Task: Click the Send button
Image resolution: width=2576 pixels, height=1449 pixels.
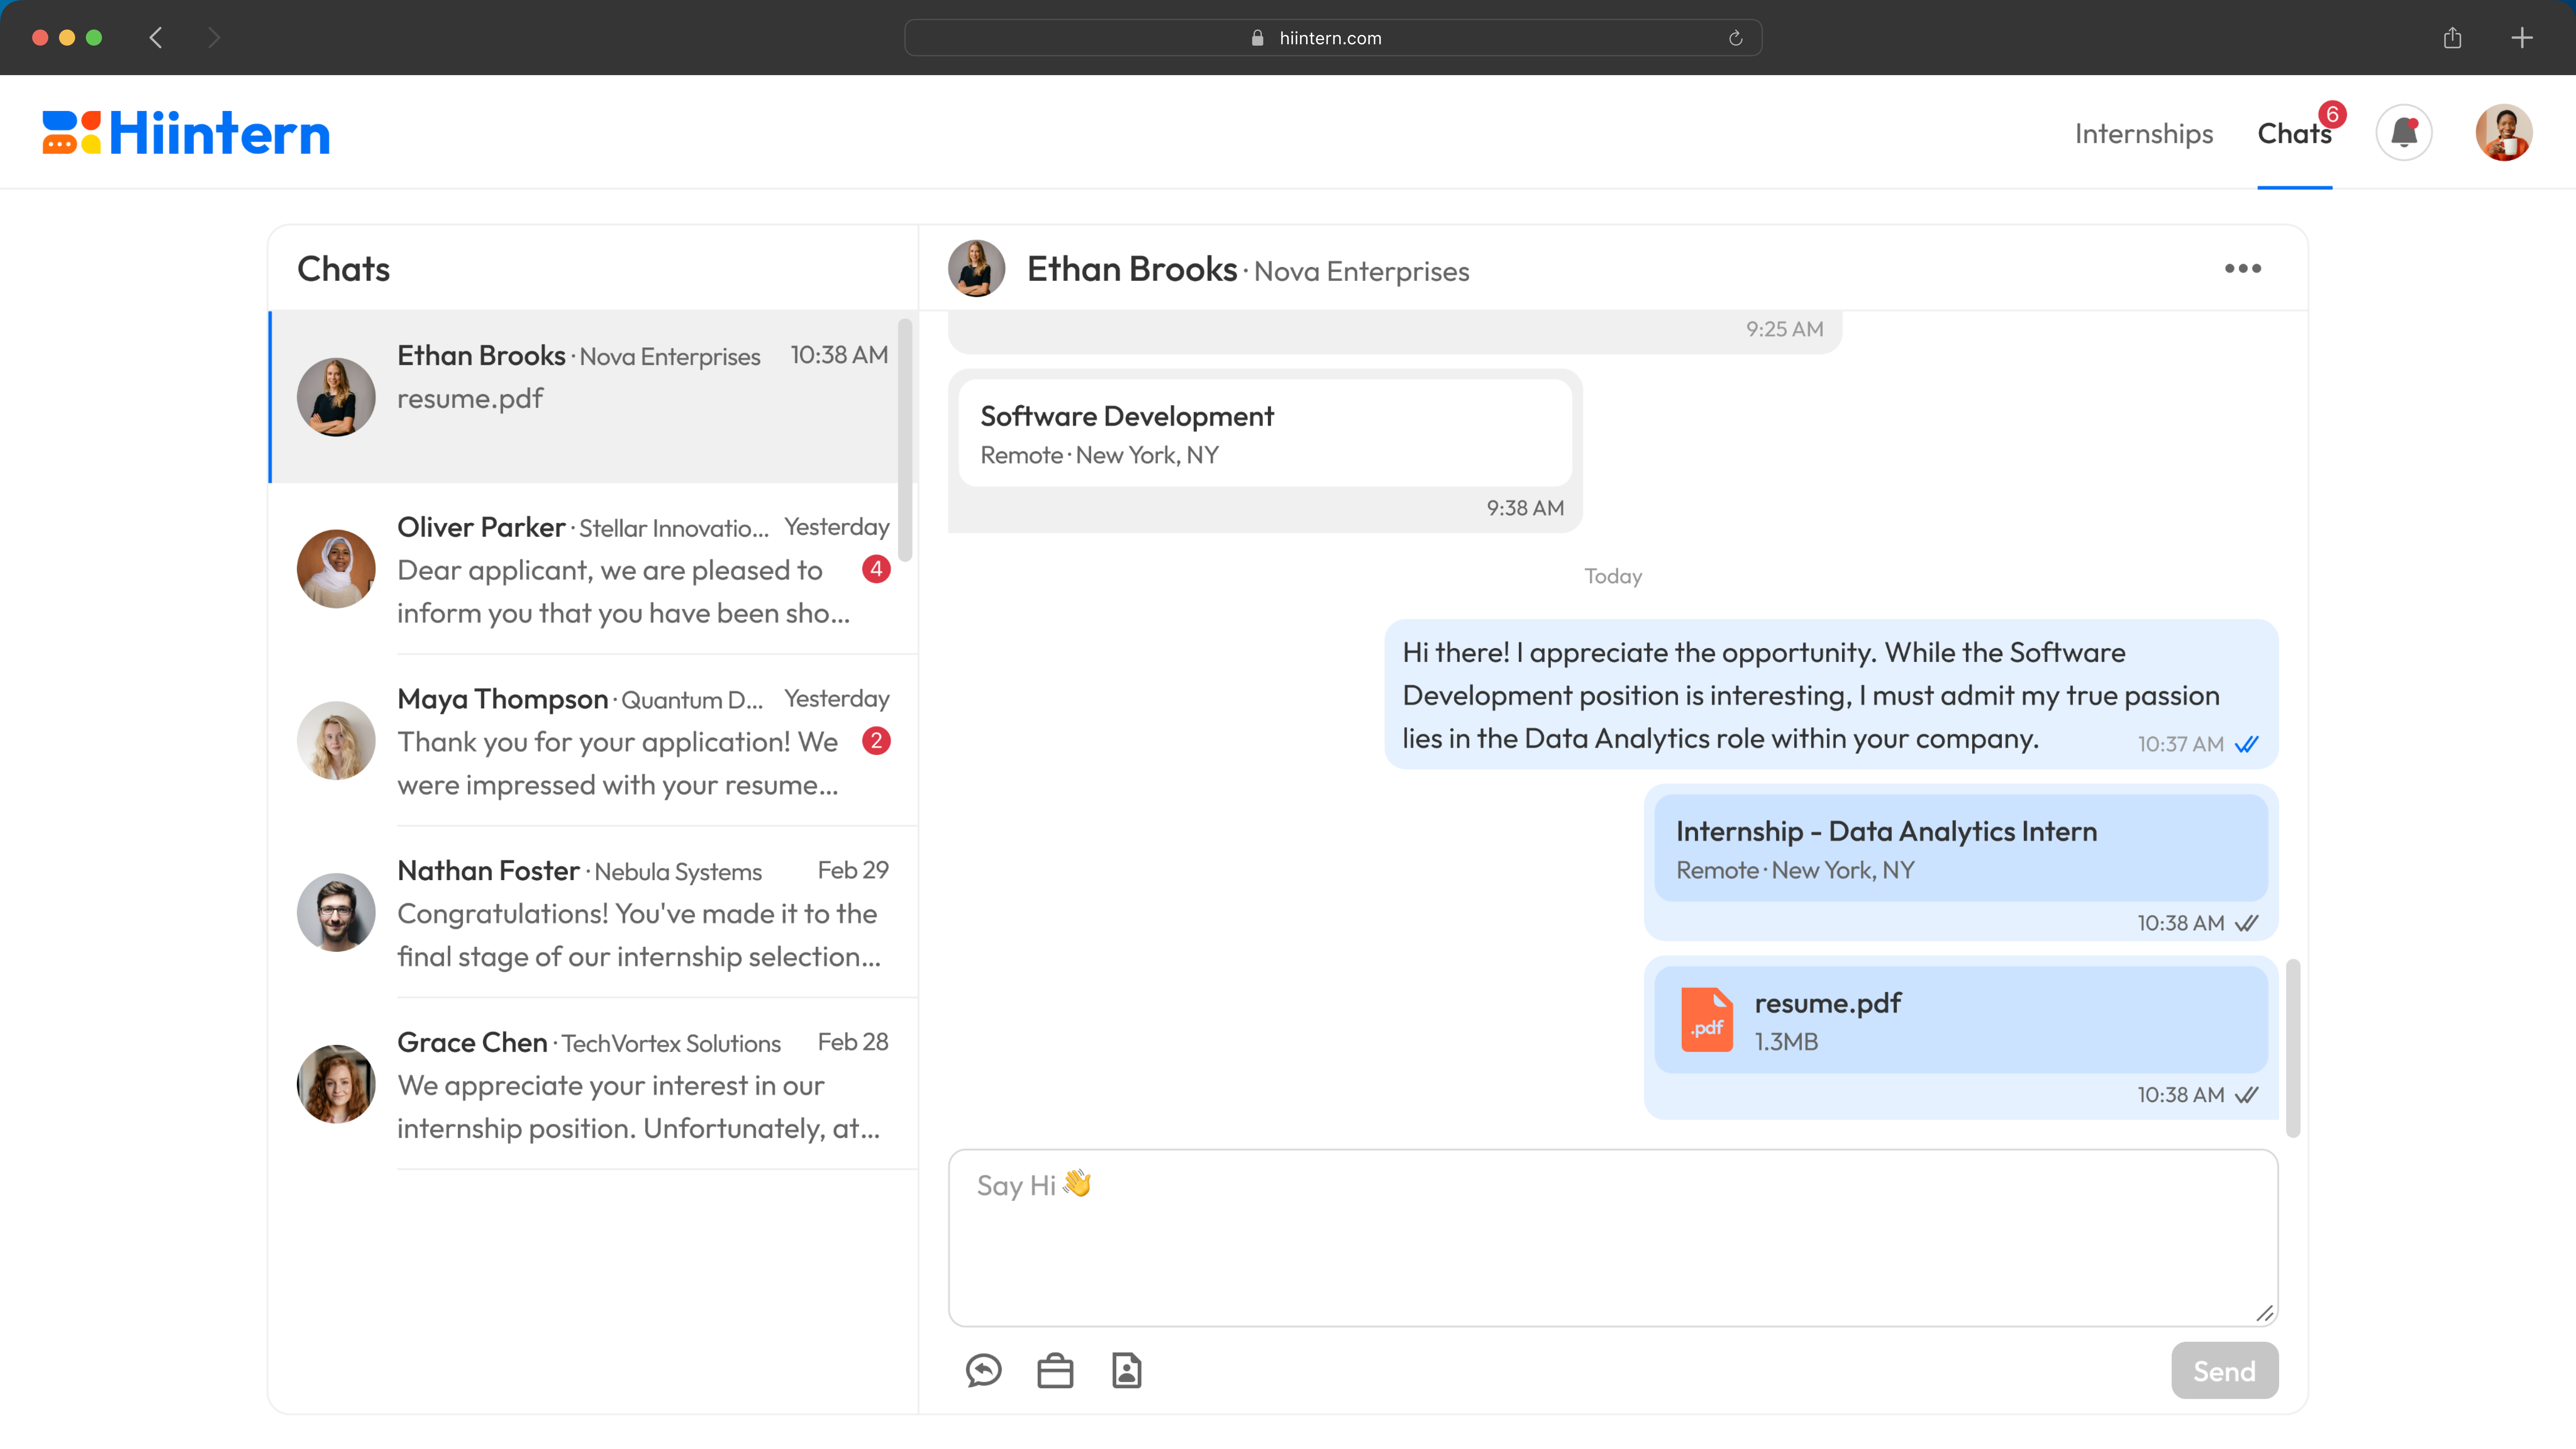Action: (x=2225, y=1371)
